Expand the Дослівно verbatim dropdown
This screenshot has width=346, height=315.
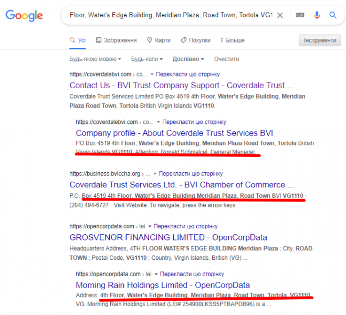[188, 59]
